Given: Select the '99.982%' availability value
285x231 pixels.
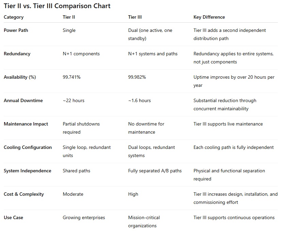Looking at the screenshot, I should click(137, 77).
